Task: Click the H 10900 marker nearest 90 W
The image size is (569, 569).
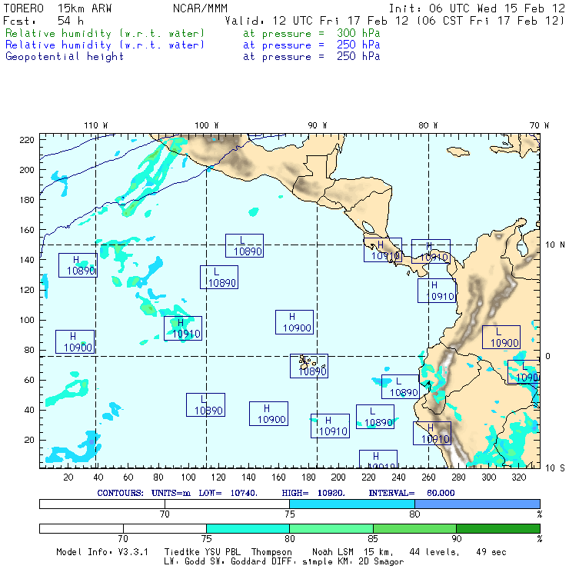Action: (294, 322)
